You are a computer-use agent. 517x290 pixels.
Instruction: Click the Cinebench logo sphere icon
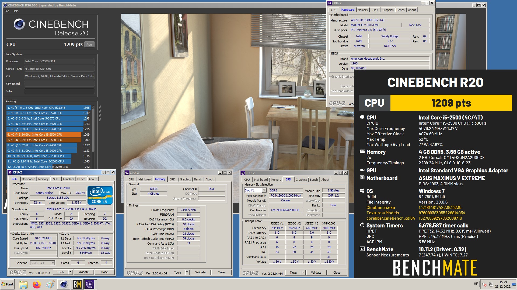19,24
